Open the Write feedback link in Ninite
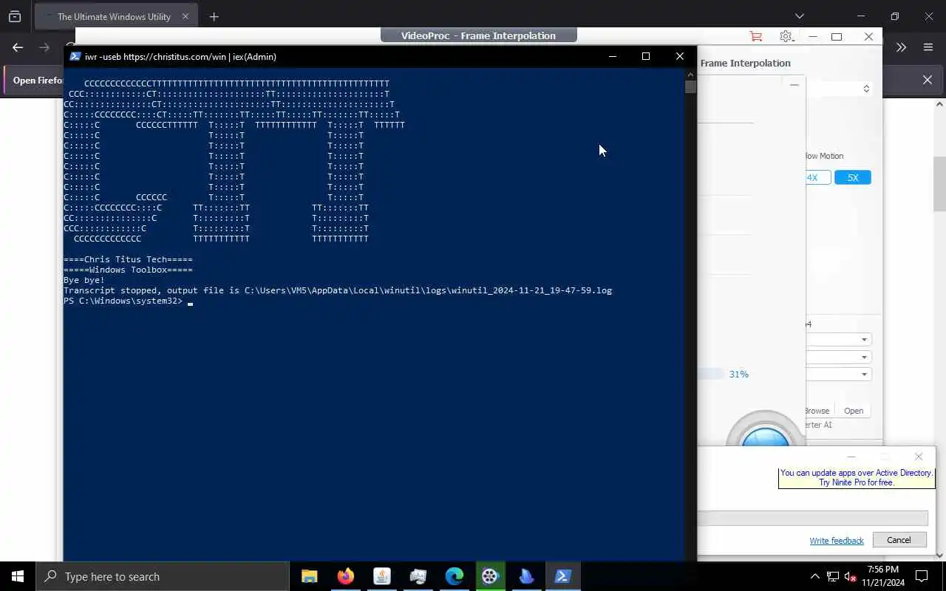Screen dimensions: 946x591 [x=837, y=541]
